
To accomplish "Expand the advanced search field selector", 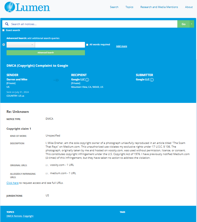I will tap(21, 45).
